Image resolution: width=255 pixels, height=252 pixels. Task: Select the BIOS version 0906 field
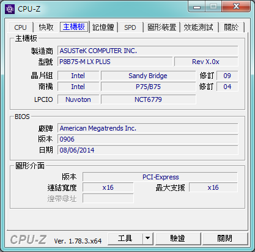[x=148, y=139]
